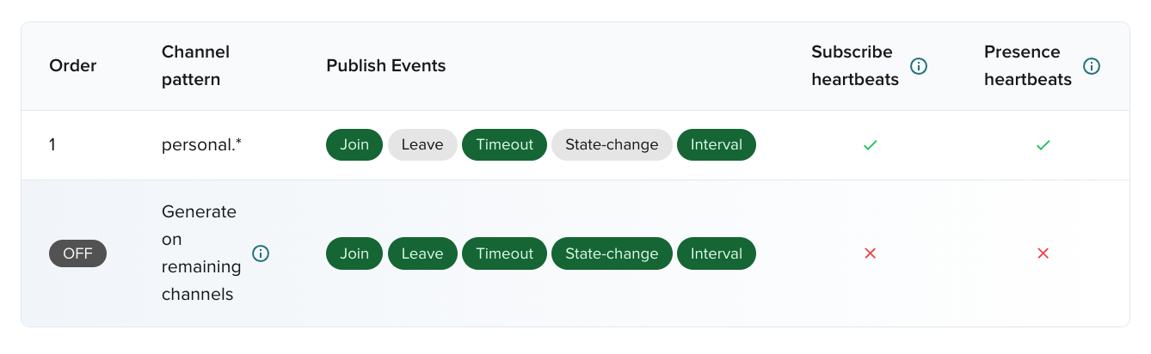Toggle Interval event for personal.* pattern
This screenshot has width=1151, height=354.
pos(717,144)
